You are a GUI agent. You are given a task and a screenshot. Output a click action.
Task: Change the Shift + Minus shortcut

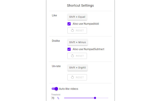[x=77, y=42]
